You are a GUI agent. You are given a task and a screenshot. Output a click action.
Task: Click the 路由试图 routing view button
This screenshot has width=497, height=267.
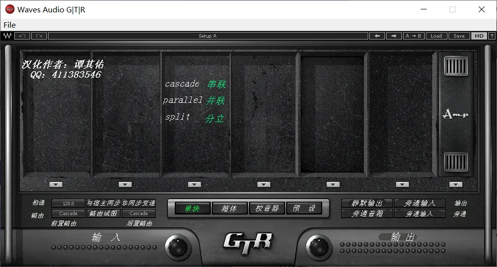click(x=103, y=214)
